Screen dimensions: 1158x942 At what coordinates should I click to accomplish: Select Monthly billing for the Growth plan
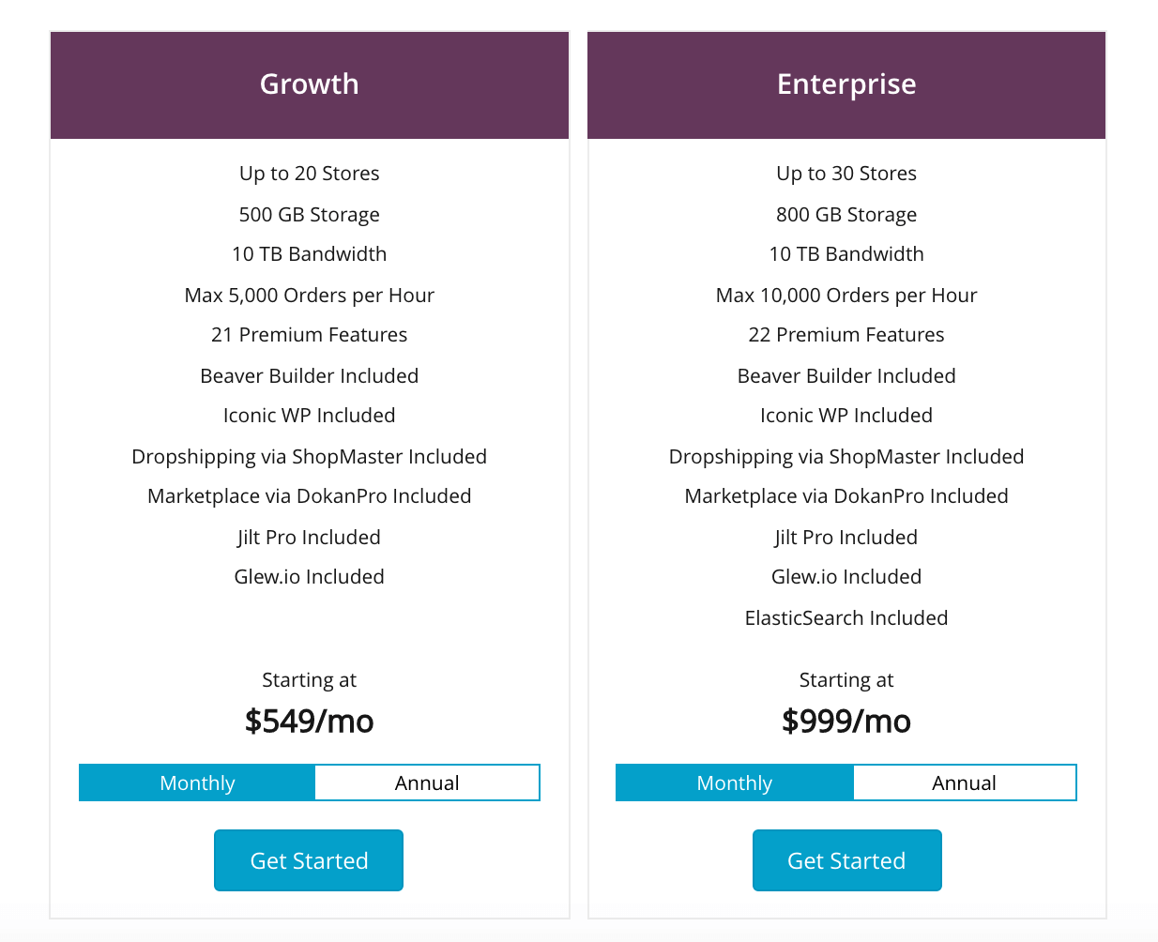point(197,782)
